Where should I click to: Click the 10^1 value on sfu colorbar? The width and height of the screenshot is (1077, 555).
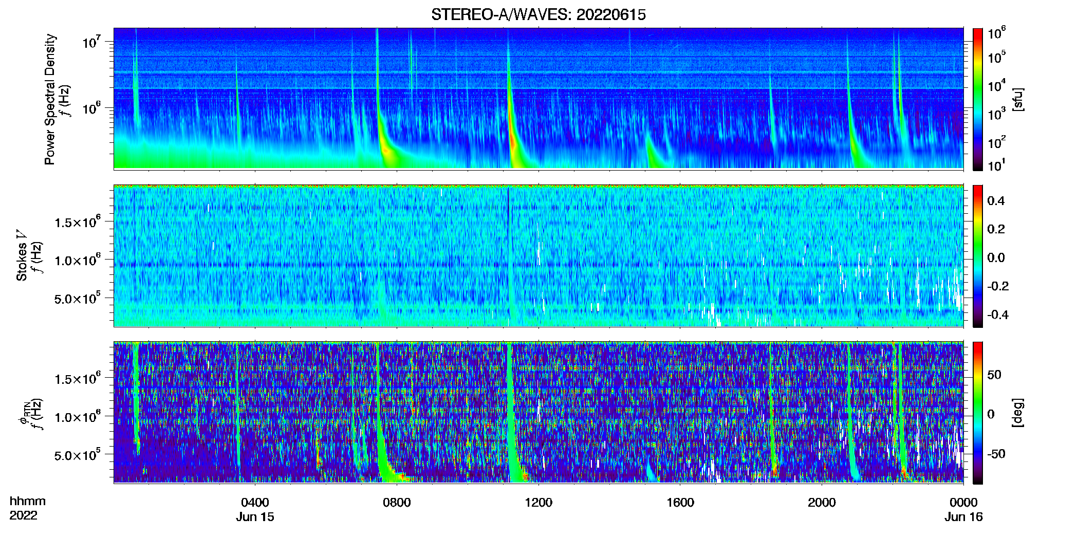click(x=996, y=165)
